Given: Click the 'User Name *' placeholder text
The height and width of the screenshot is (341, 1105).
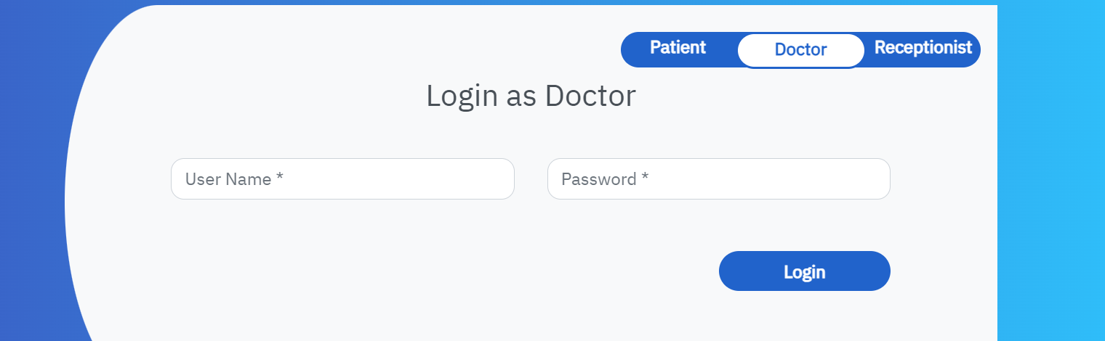Looking at the screenshot, I should pyautogui.click(x=234, y=179).
